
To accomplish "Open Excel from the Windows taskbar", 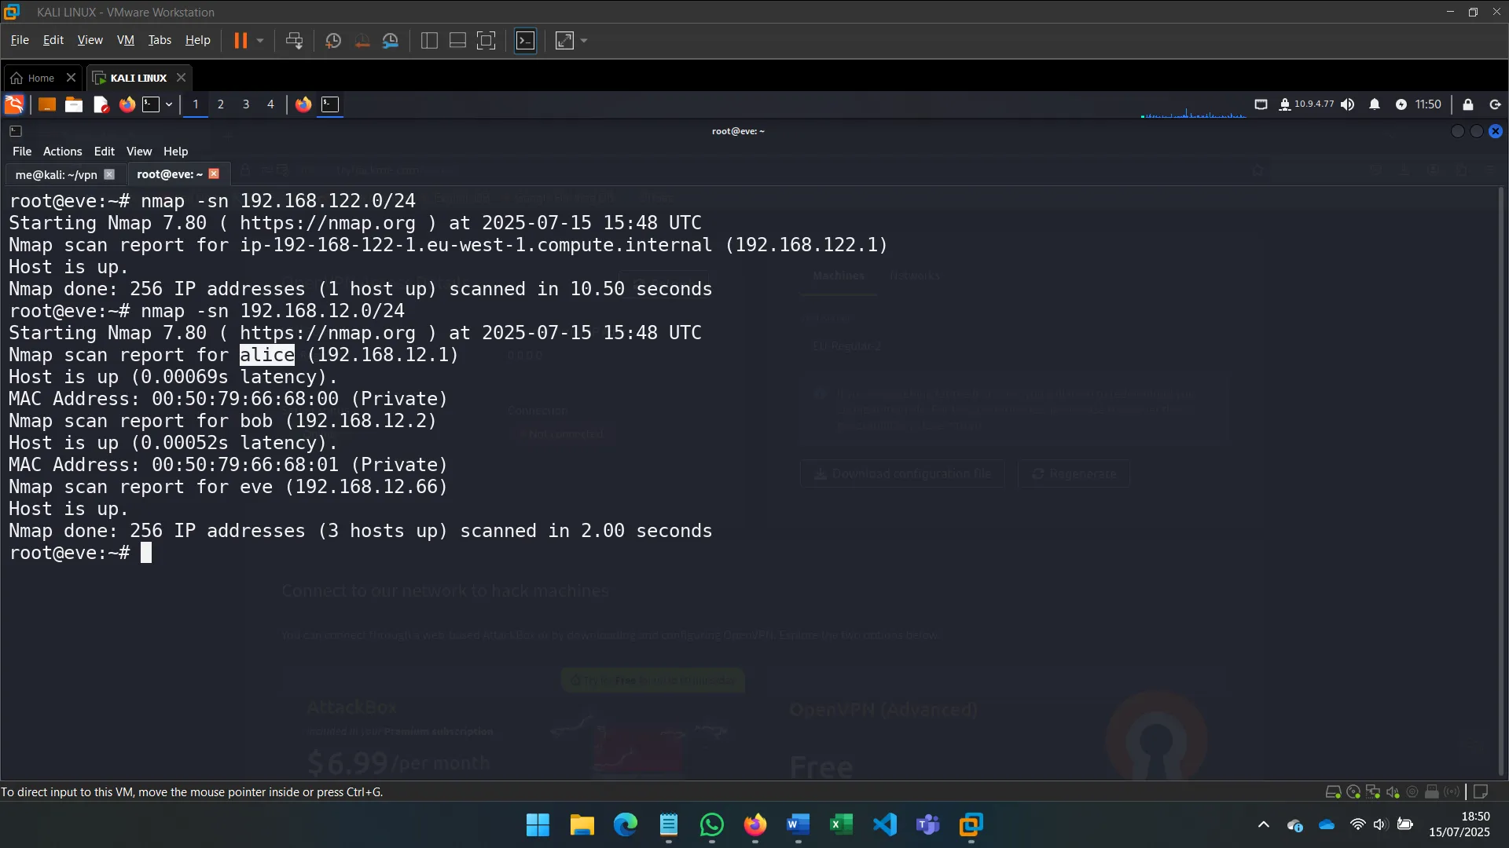I will click(840, 825).
